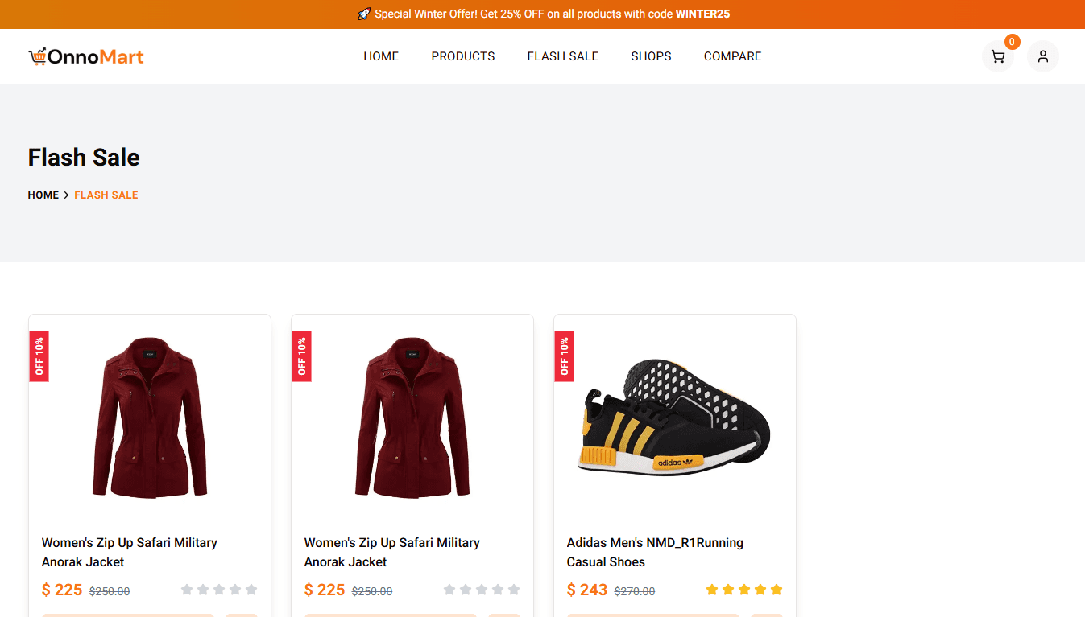Rate the first Anorak Jacket five stars

(x=251, y=589)
